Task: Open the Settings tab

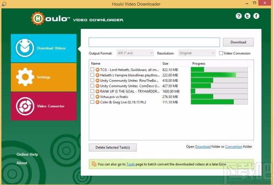Action: coord(44,77)
